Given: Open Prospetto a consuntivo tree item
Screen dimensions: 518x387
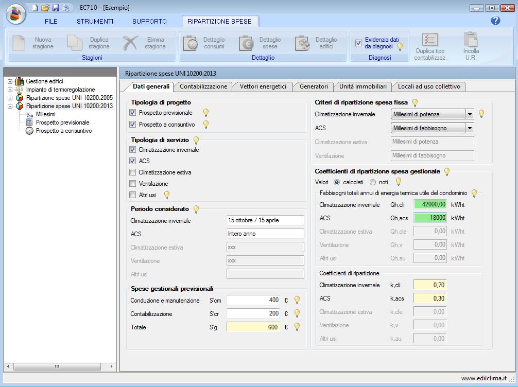Looking at the screenshot, I should click(64, 131).
